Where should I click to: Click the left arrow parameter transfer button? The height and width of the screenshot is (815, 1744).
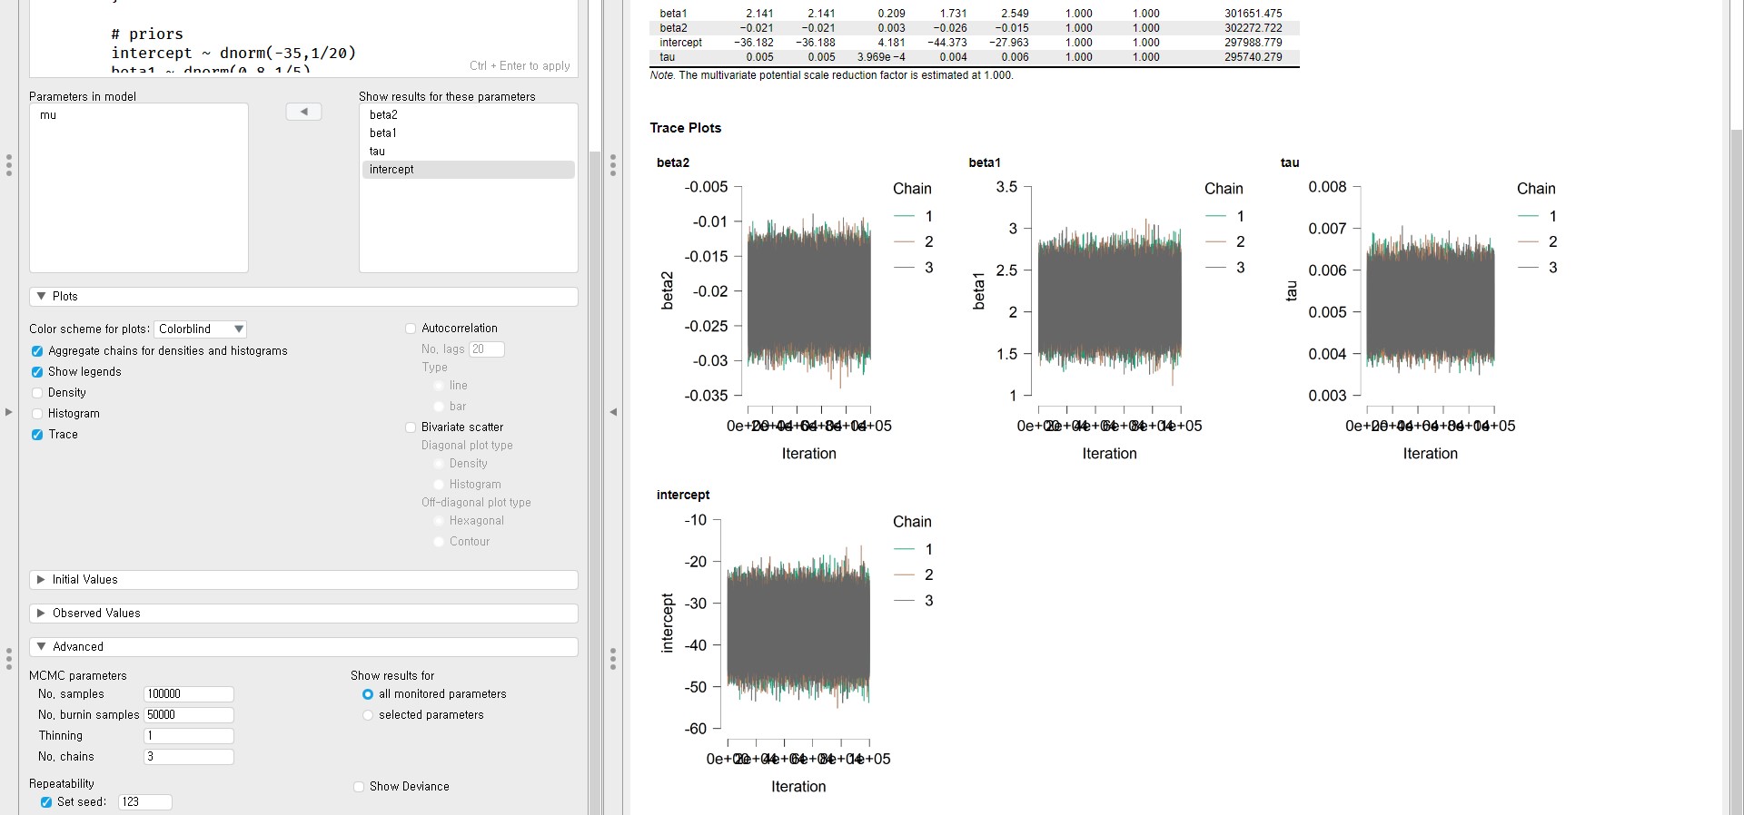[303, 112]
